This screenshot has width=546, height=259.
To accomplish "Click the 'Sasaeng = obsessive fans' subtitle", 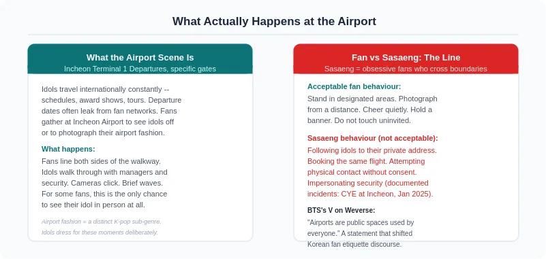I will point(406,69).
